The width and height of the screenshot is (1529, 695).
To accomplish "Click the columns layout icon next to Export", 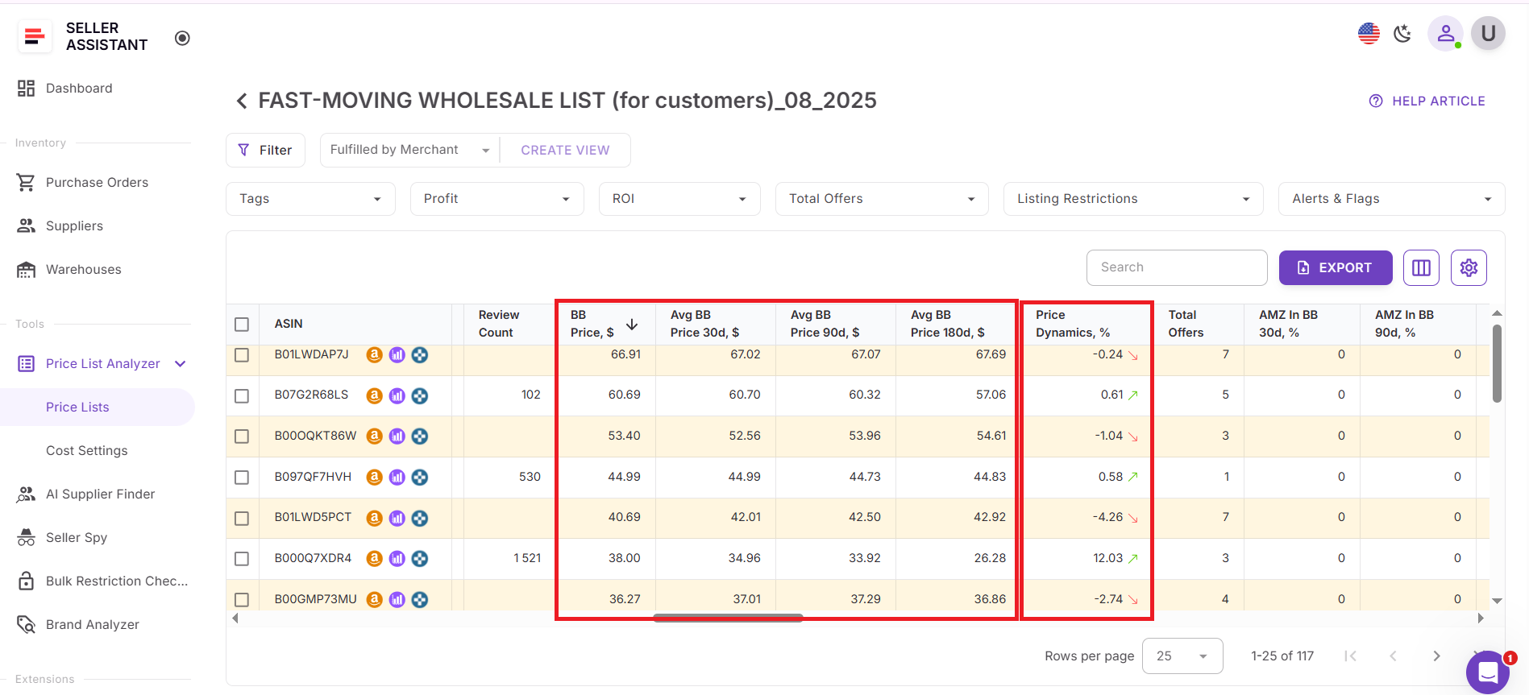I will point(1421,267).
